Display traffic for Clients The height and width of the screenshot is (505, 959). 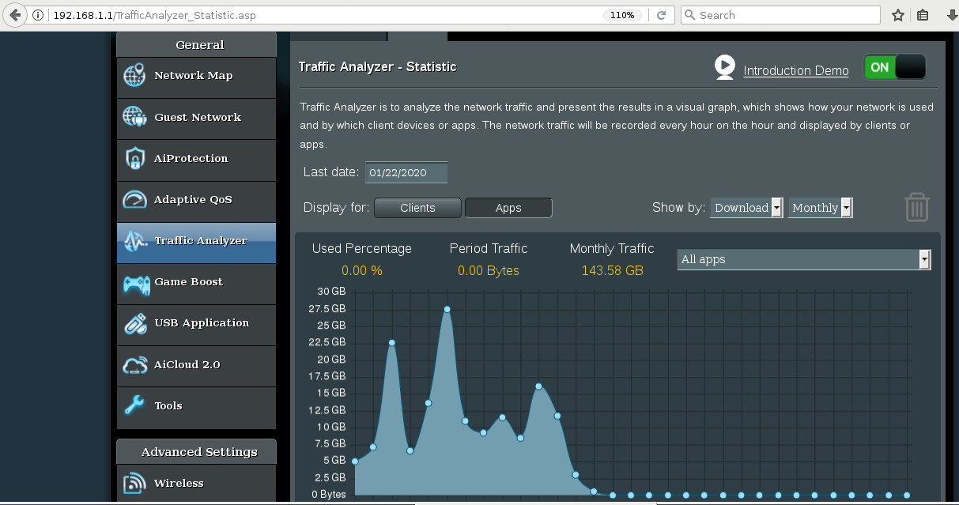[417, 208]
